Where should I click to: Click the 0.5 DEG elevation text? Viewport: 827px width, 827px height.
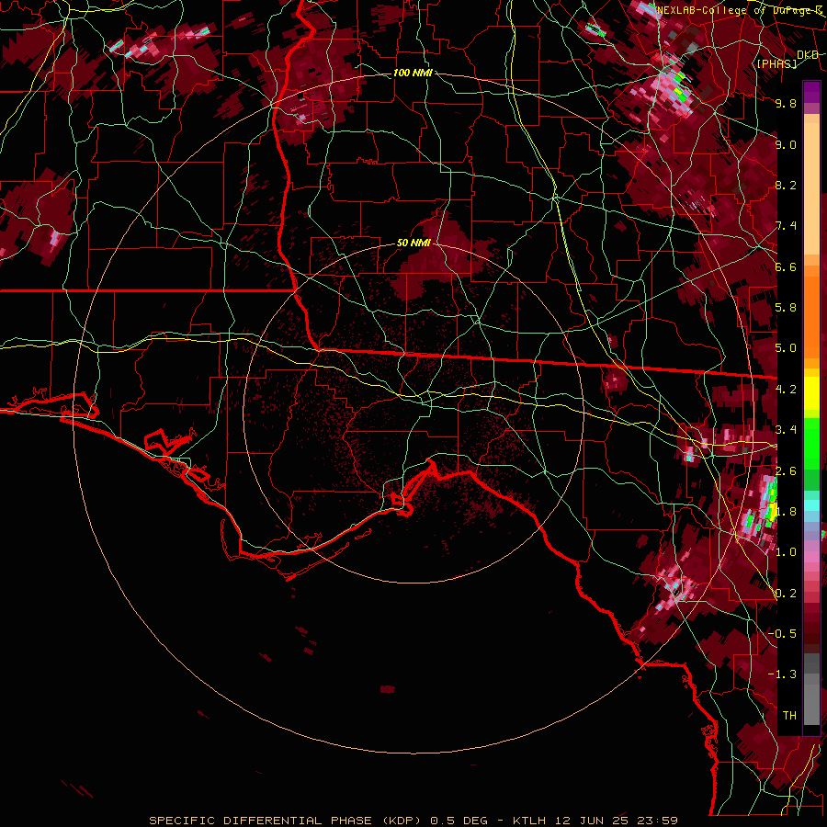[458, 821]
